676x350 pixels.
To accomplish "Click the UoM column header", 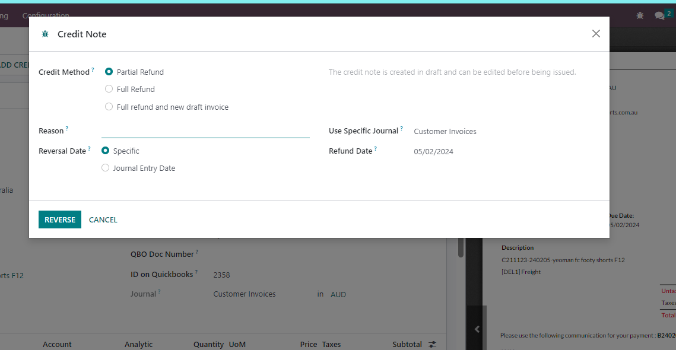I will pyautogui.click(x=237, y=345).
